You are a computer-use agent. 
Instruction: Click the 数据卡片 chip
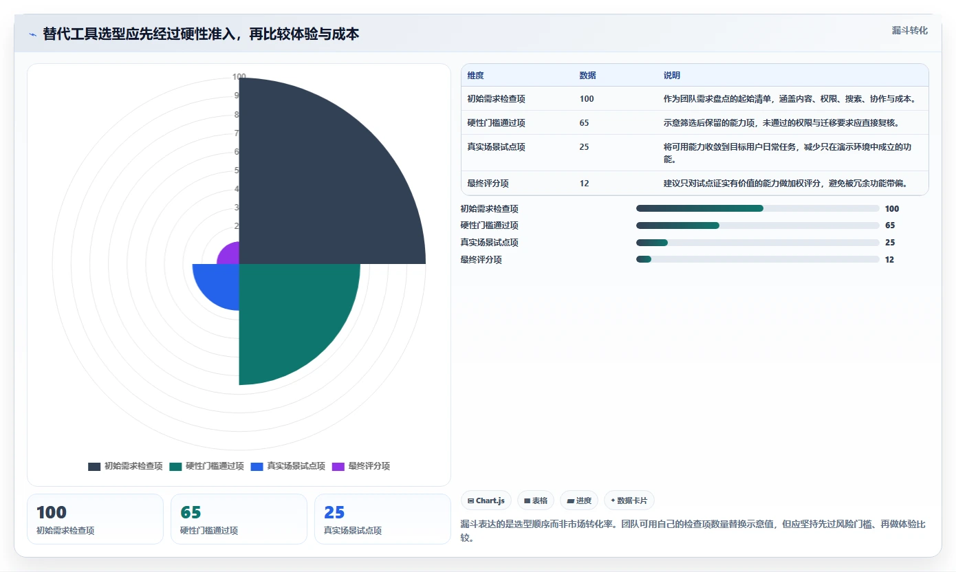click(629, 500)
